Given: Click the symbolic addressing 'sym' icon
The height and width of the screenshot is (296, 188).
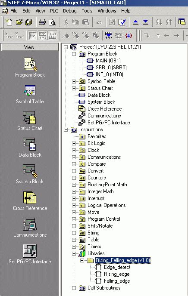Looking at the screenshot, I should (x=119, y=35).
